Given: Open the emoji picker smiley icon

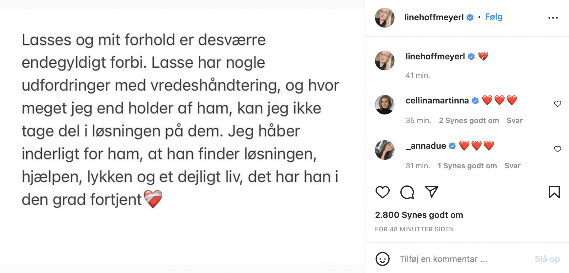Looking at the screenshot, I should pyautogui.click(x=382, y=259).
